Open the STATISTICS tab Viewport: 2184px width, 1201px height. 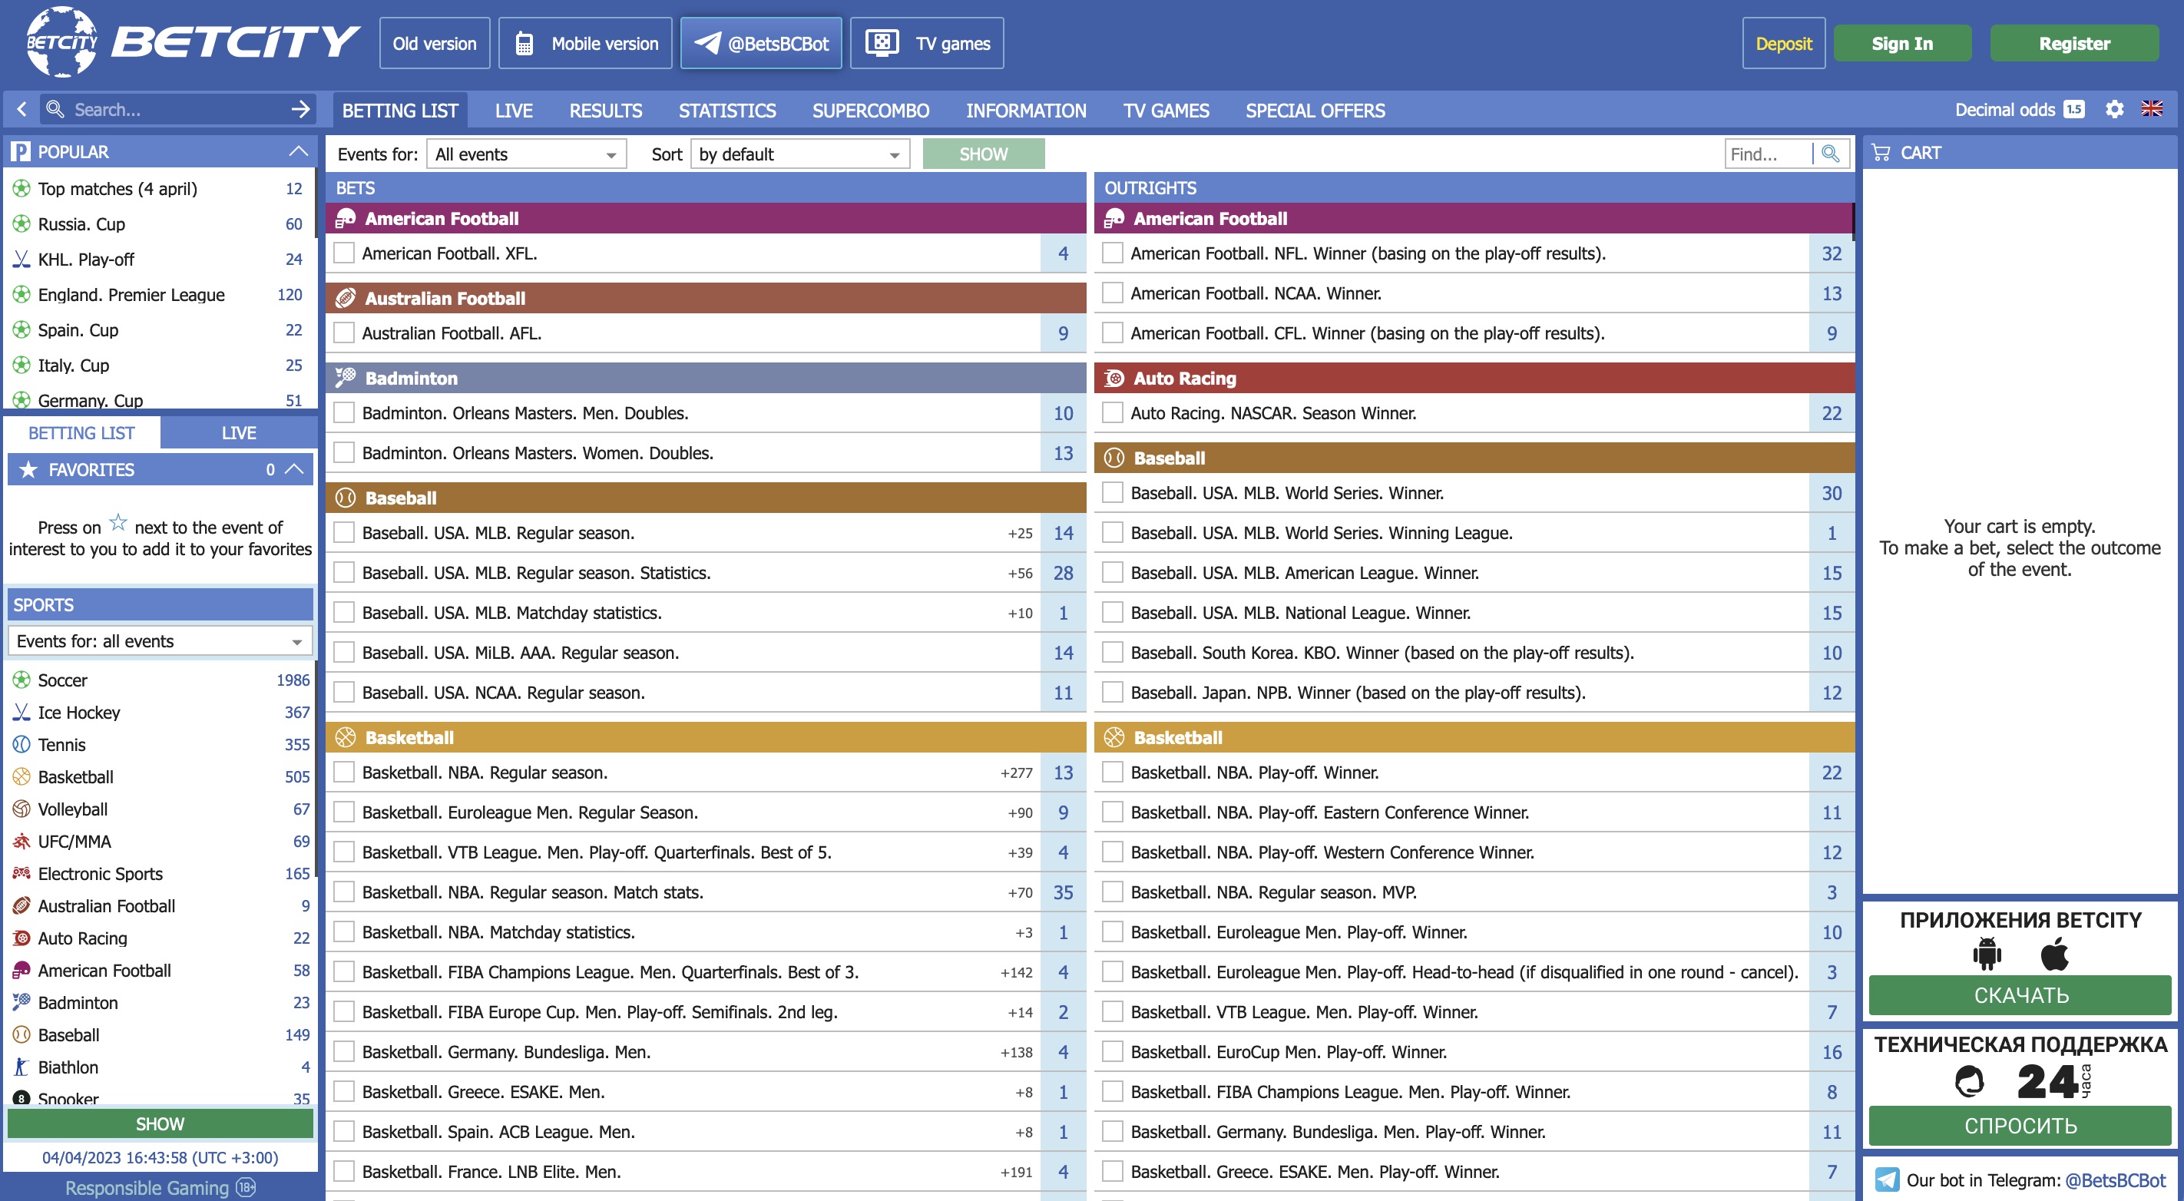pyautogui.click(x=726, y=110)
